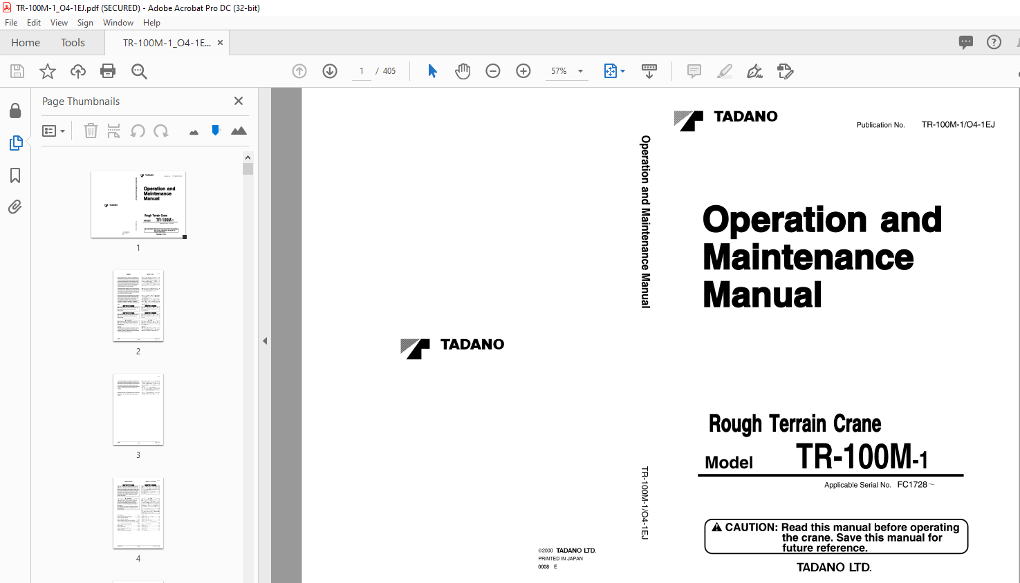Rotate pages clockwise icon

point(161,131)
